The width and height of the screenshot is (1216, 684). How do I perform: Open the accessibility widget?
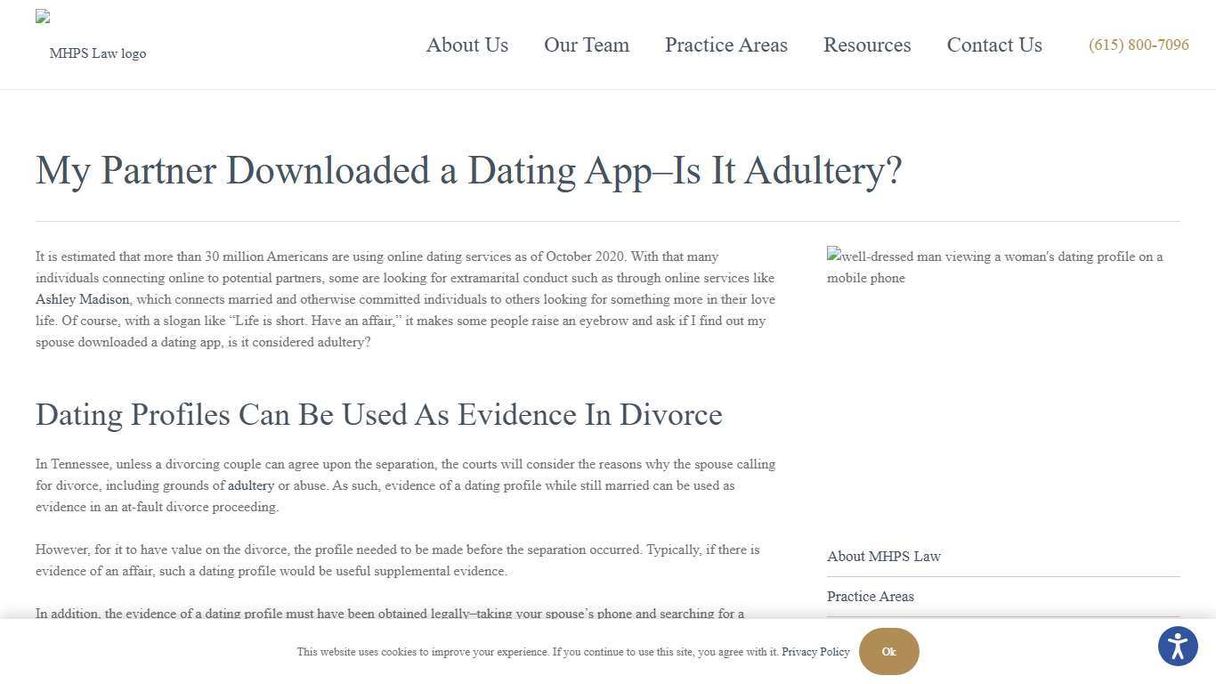click(1177, 647)
